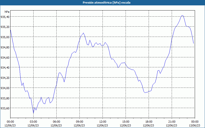Screen dimensions: 205x128
Task: Click the 09:00 time axis label
Action: [x=79, y=122]
